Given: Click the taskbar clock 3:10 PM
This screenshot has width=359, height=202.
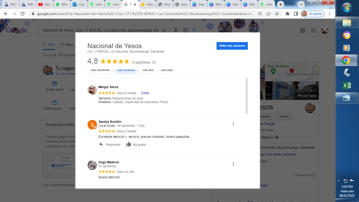Looking at the screenshot, I should 347,187.
